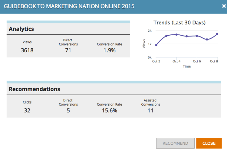Click the Guidebook to Marketing Nation dialog title

69,6
